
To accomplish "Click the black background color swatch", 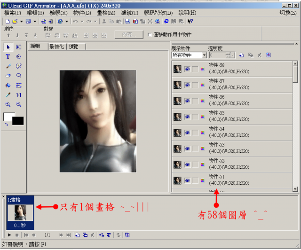I will click(18, 121).
